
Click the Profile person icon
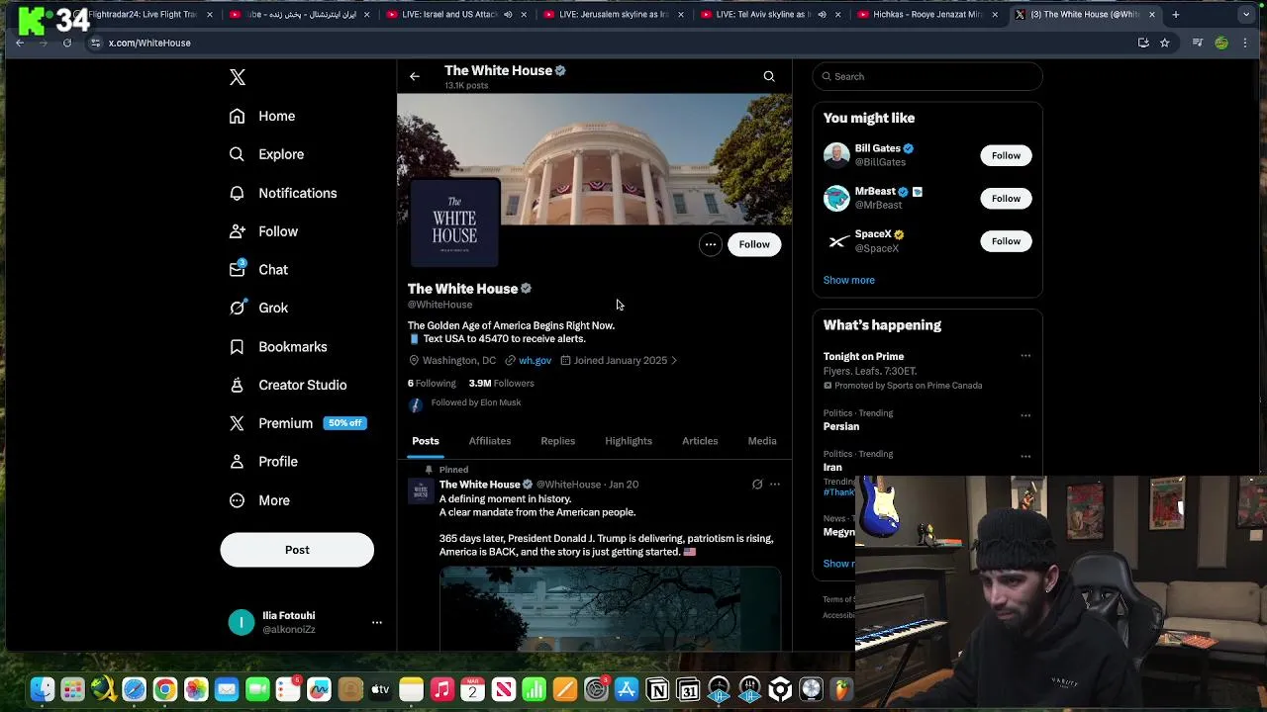(237, 462)
